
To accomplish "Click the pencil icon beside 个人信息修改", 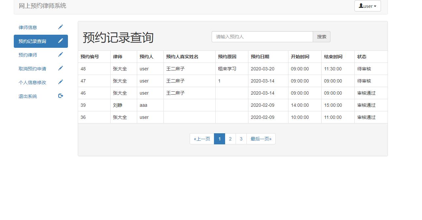I will tap(60, 82).
